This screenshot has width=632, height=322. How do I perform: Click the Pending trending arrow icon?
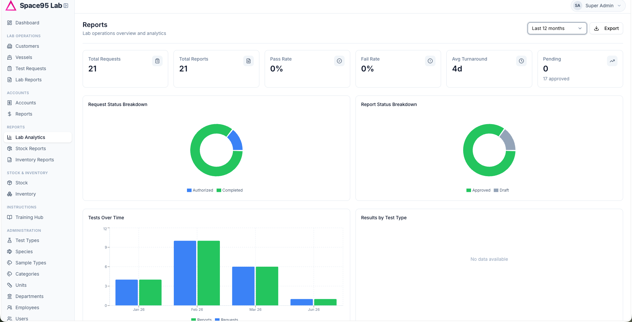[x=612, y=61]
